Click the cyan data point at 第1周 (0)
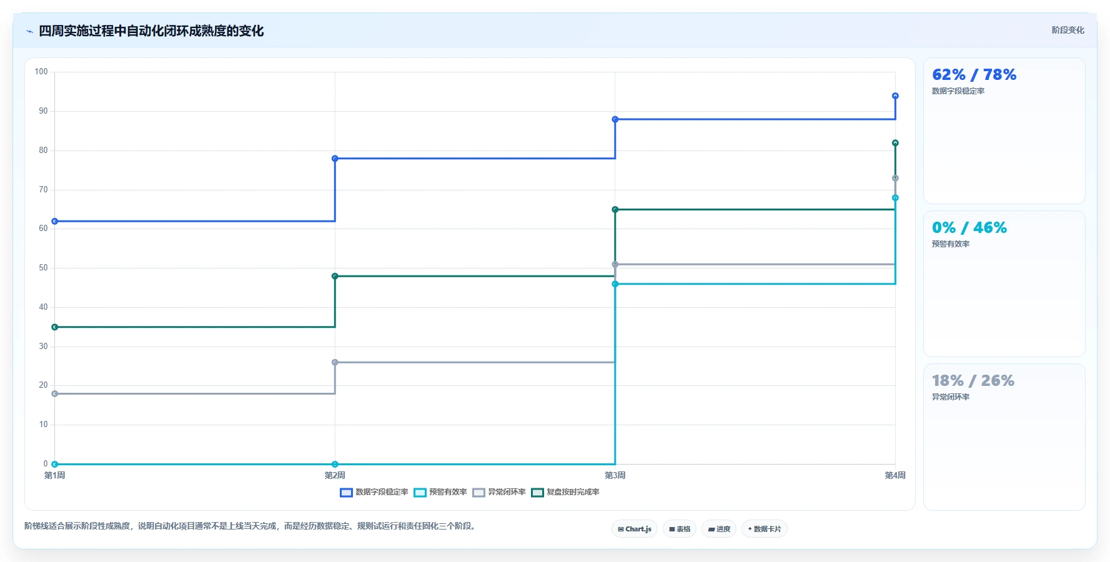 pyautogui.click(x=55, y=464)
